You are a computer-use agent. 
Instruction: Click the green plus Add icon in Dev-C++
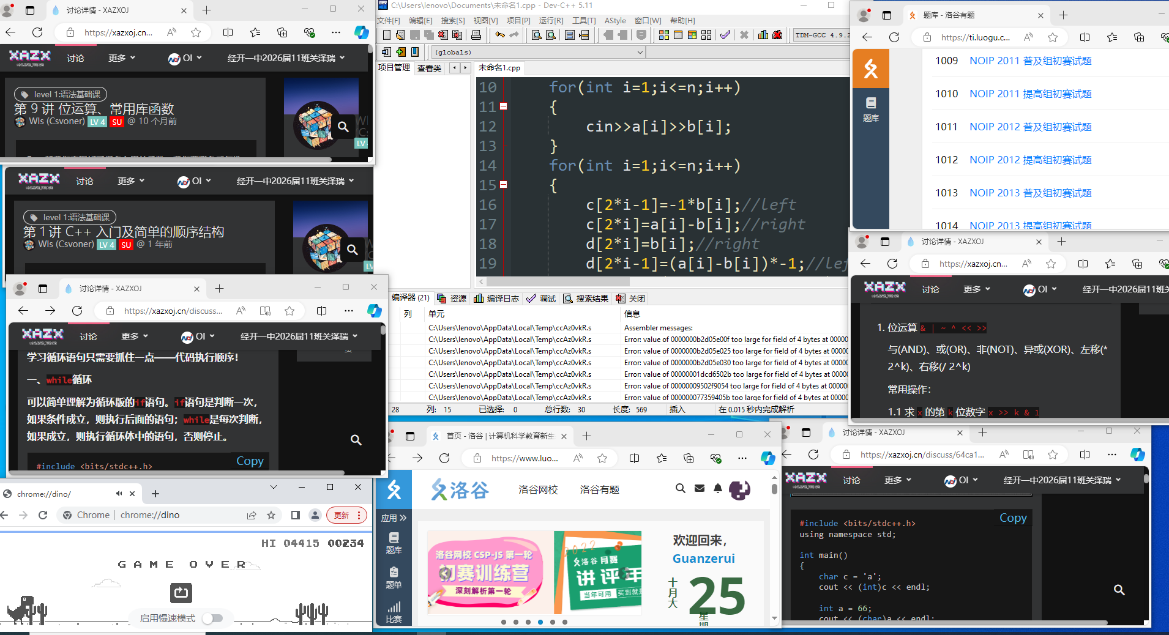[401, 52]
